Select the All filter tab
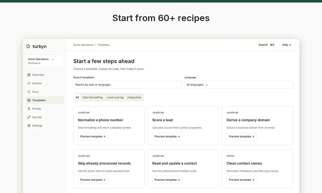The height and width of the screenshot is (193, 322). (77, 97)
